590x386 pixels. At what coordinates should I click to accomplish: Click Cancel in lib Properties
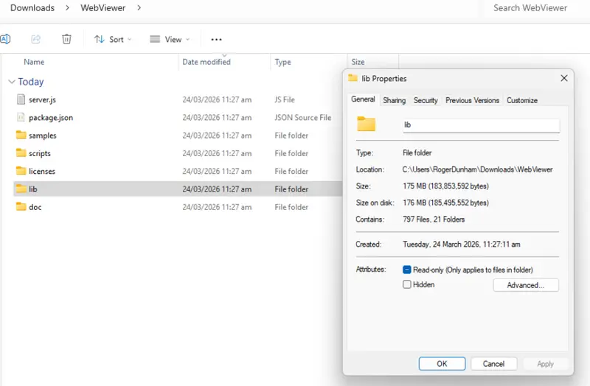coord(493,363)
